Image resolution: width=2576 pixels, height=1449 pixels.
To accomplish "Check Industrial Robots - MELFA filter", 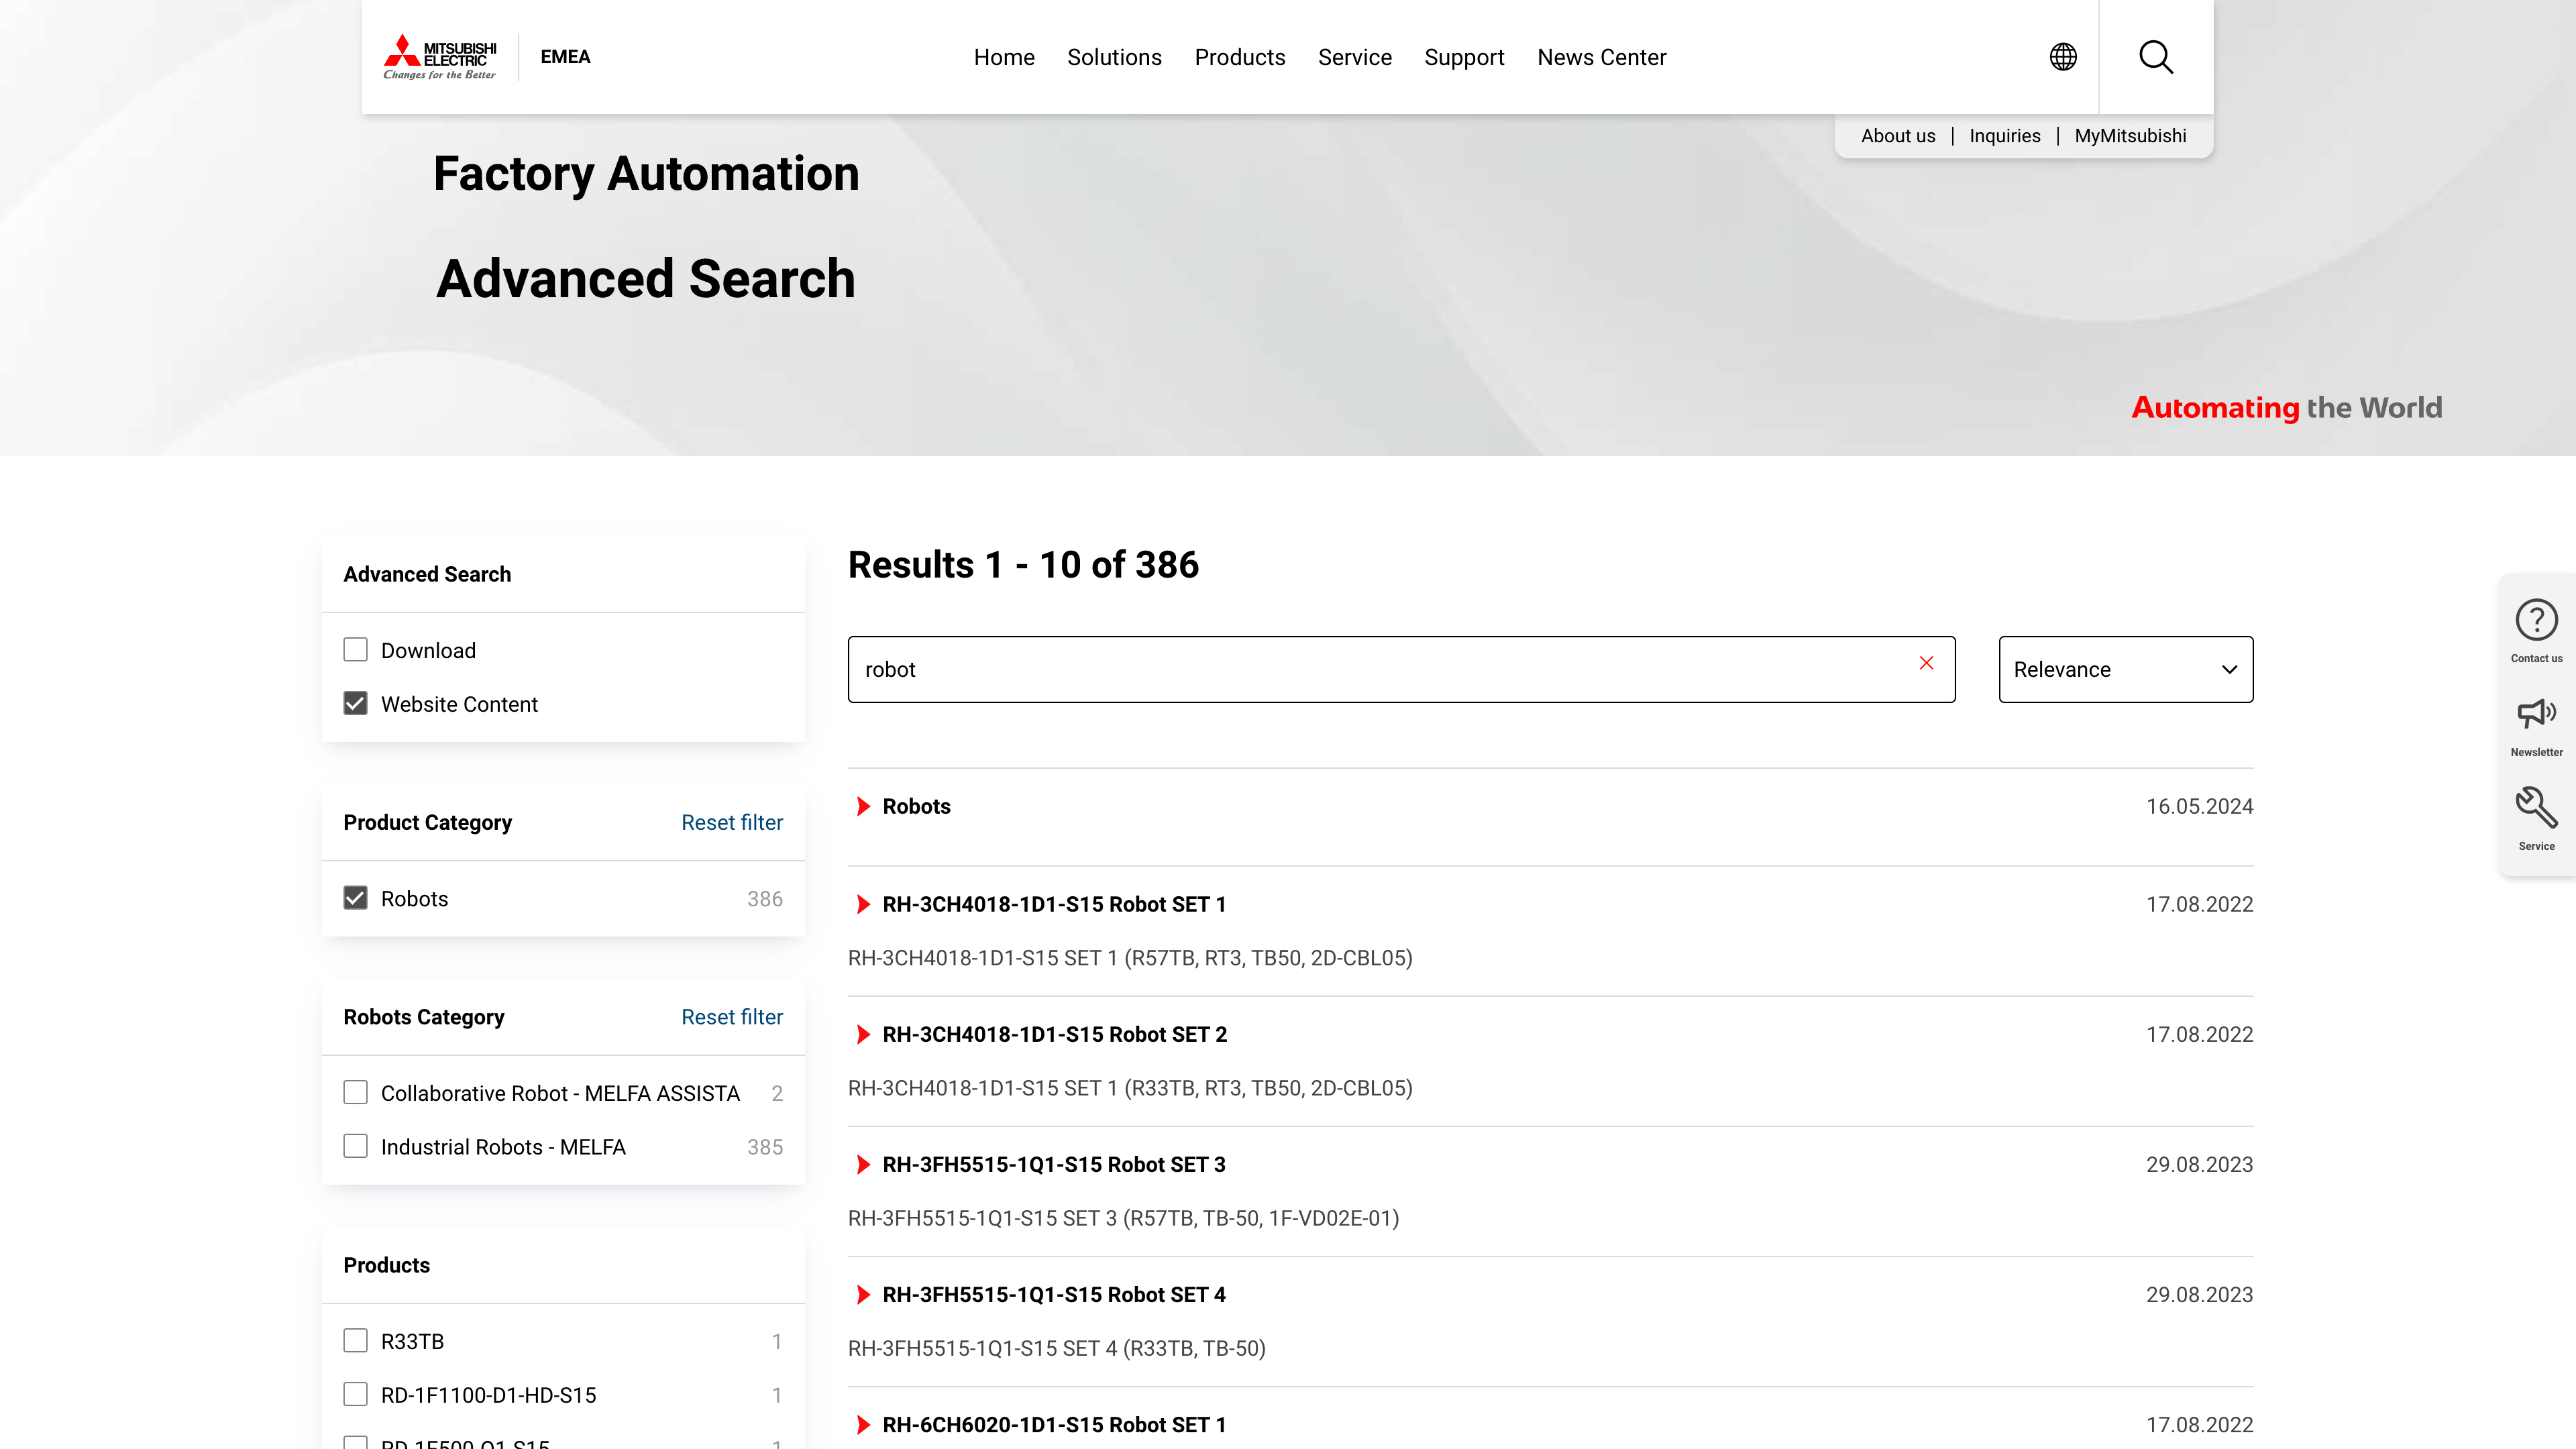I will pyautogui.click(x=355, y=1146).
